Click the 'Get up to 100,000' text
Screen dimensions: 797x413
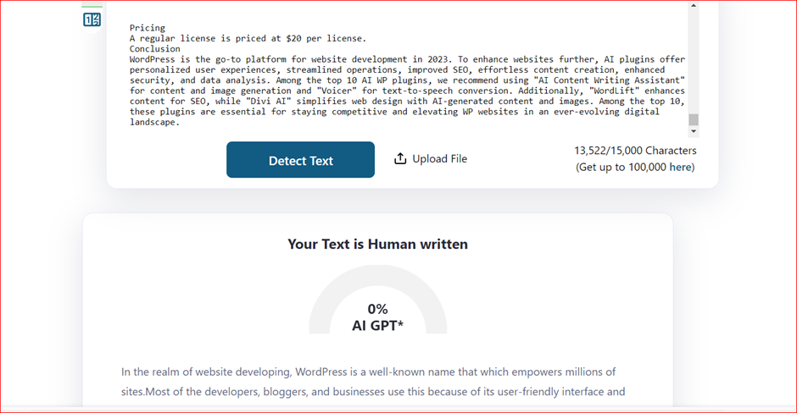(x=623, y=167)
